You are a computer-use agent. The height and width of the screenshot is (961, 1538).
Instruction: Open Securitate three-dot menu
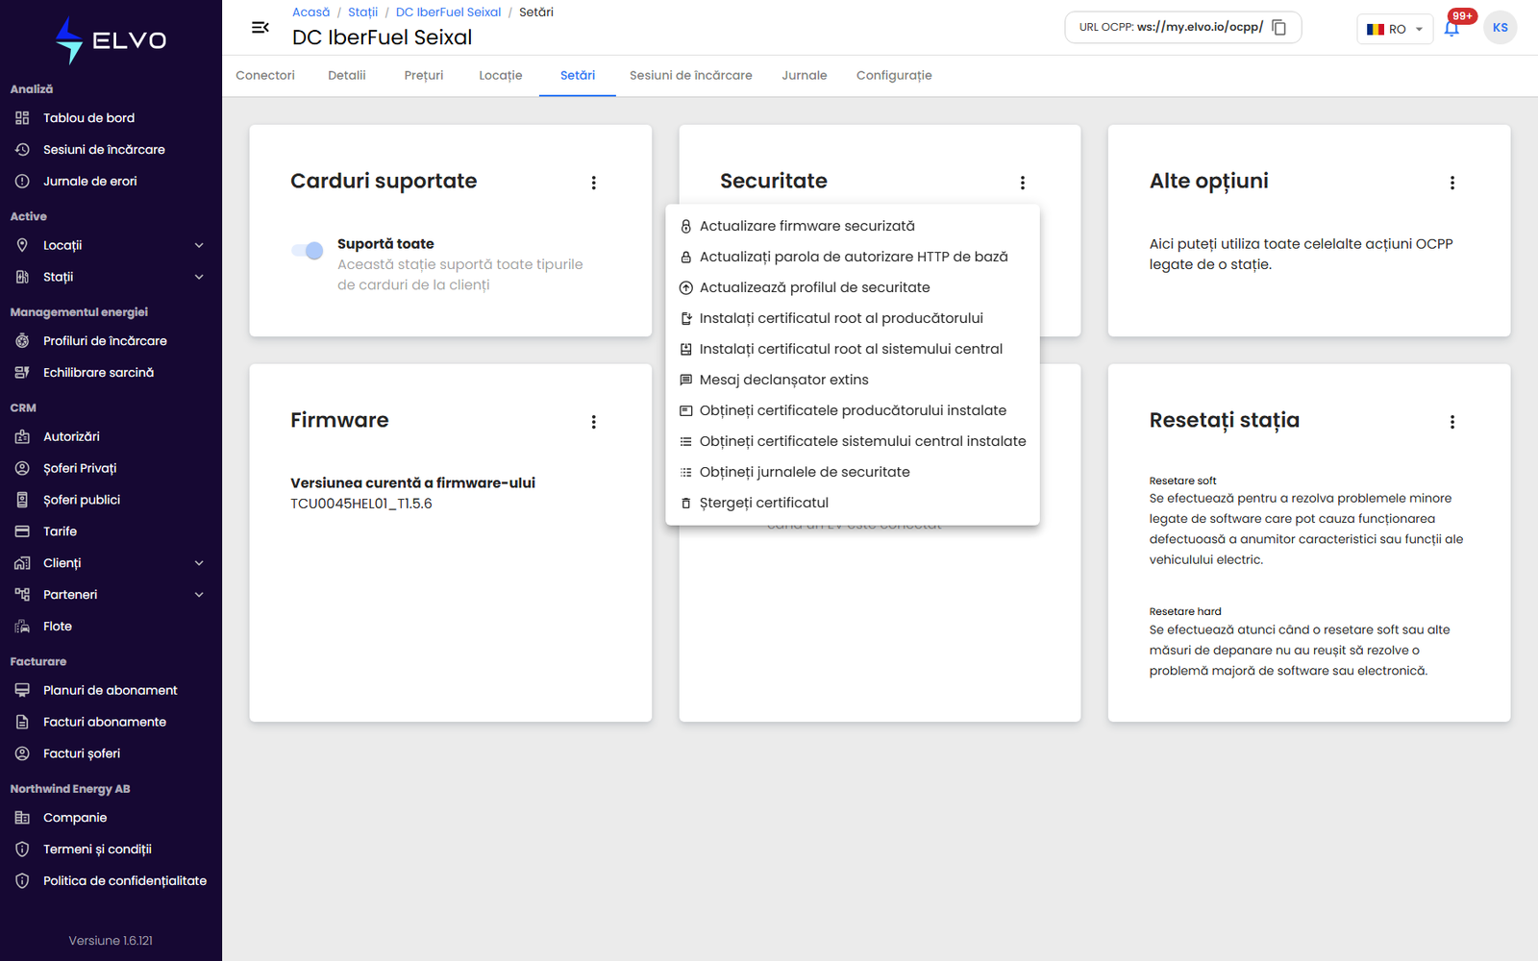point(1023,183)
